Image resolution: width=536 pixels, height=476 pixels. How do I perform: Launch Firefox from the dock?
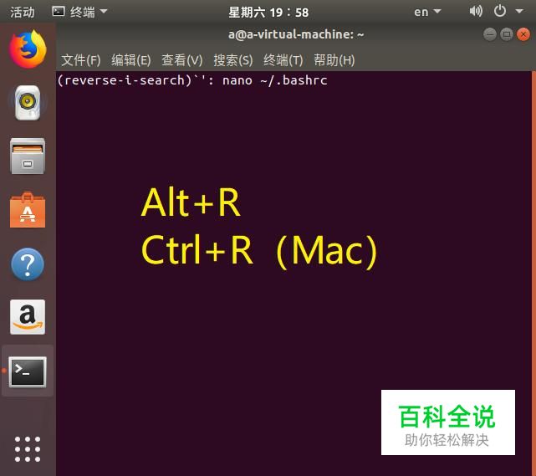coord(28,49)
